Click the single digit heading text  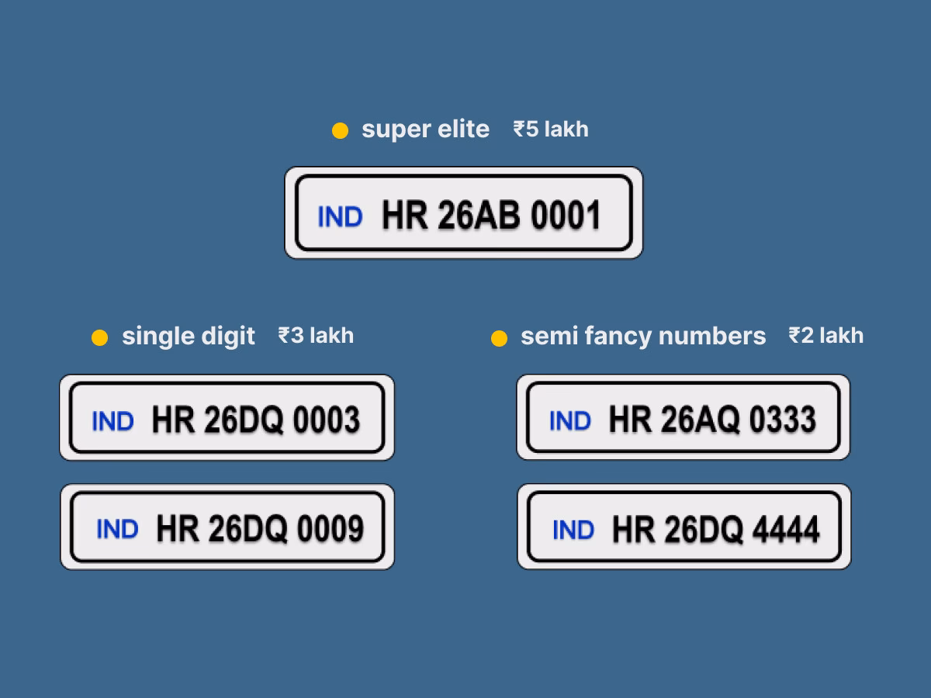coord(189,336)
